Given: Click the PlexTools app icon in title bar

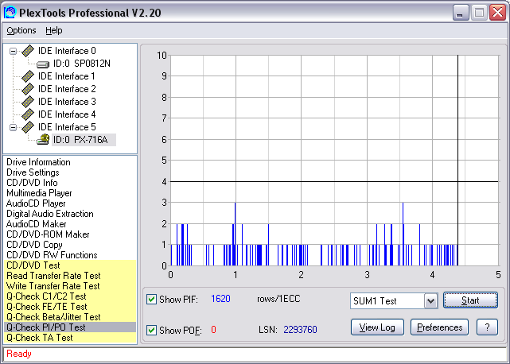Looking at the screenshot, I should pos(10,13).
